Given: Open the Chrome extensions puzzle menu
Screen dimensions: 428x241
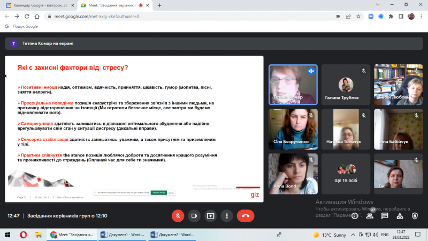Looking at the screenshot, I should (x=391, y=17).
